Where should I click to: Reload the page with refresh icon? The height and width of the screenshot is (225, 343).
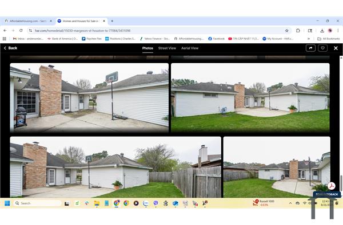pyautogui.click(x=21, y=31)
